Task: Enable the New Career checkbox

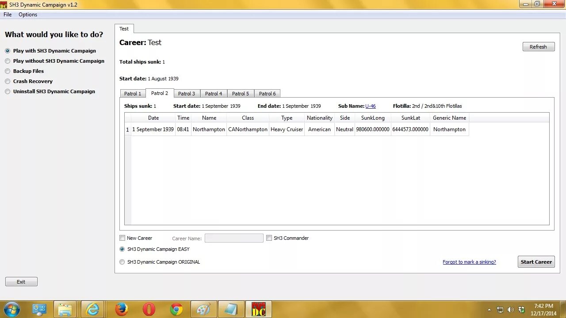Action: click(122, 238)
